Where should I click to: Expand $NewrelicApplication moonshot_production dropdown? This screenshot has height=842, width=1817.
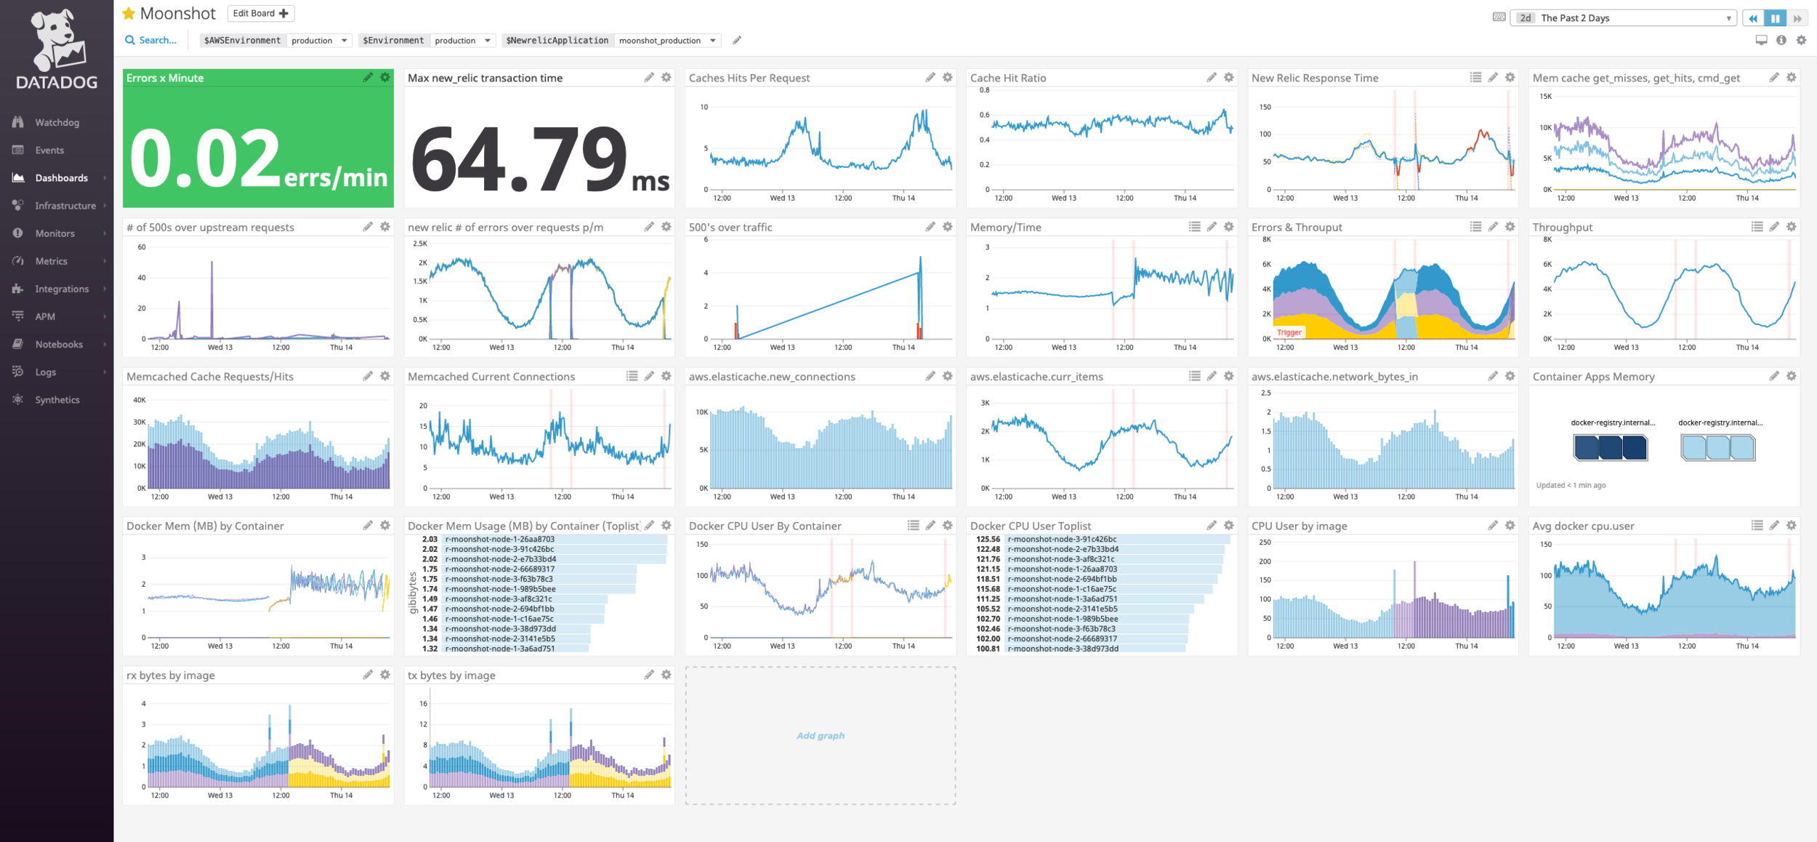point(666,41)
